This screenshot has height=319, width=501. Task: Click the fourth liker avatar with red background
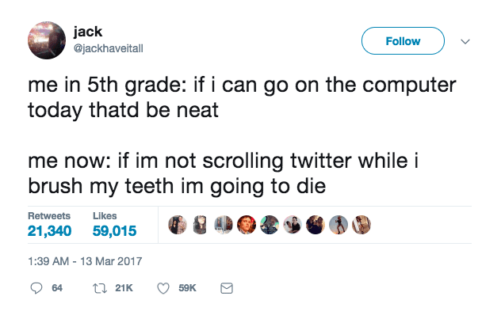click(247, 226)
